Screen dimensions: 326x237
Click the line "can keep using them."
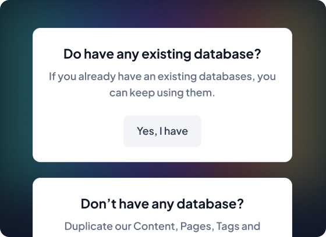pyautogui.click(x=162, y=92)
